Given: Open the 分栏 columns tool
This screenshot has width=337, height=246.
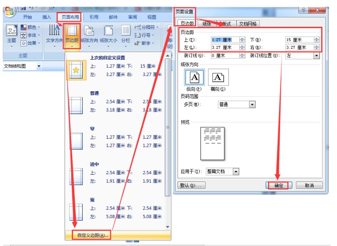Looking at the screenshot, I should pyautogui.click(x=125, y=37).
